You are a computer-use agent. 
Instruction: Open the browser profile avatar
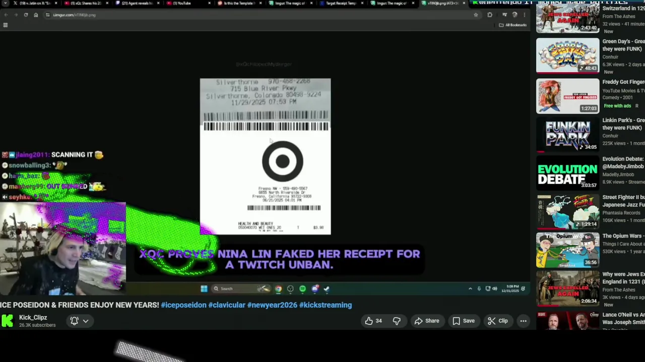coord(514,15)
